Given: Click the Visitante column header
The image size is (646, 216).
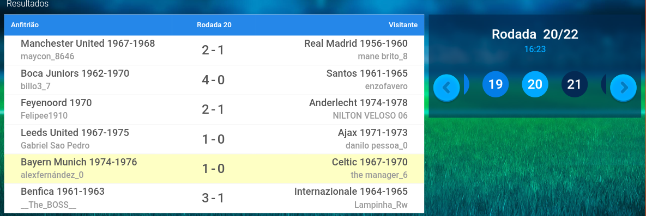Looking at the screenshot, I should [x=403, y=24].
